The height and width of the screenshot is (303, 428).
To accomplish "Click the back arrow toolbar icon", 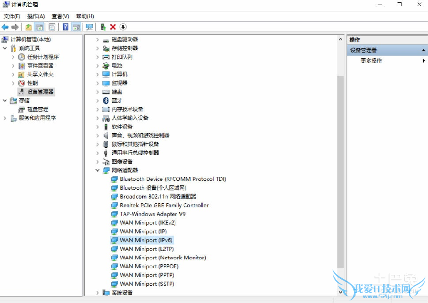I will 5,27.
